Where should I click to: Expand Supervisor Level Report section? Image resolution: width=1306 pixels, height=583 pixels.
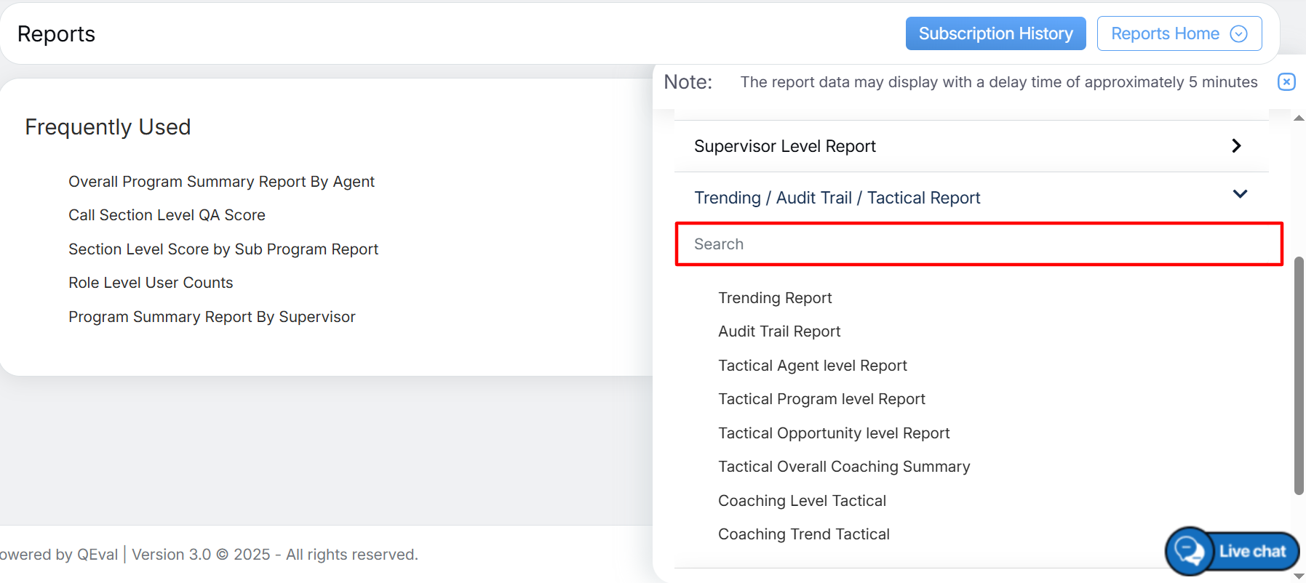tap(1235, 146)
